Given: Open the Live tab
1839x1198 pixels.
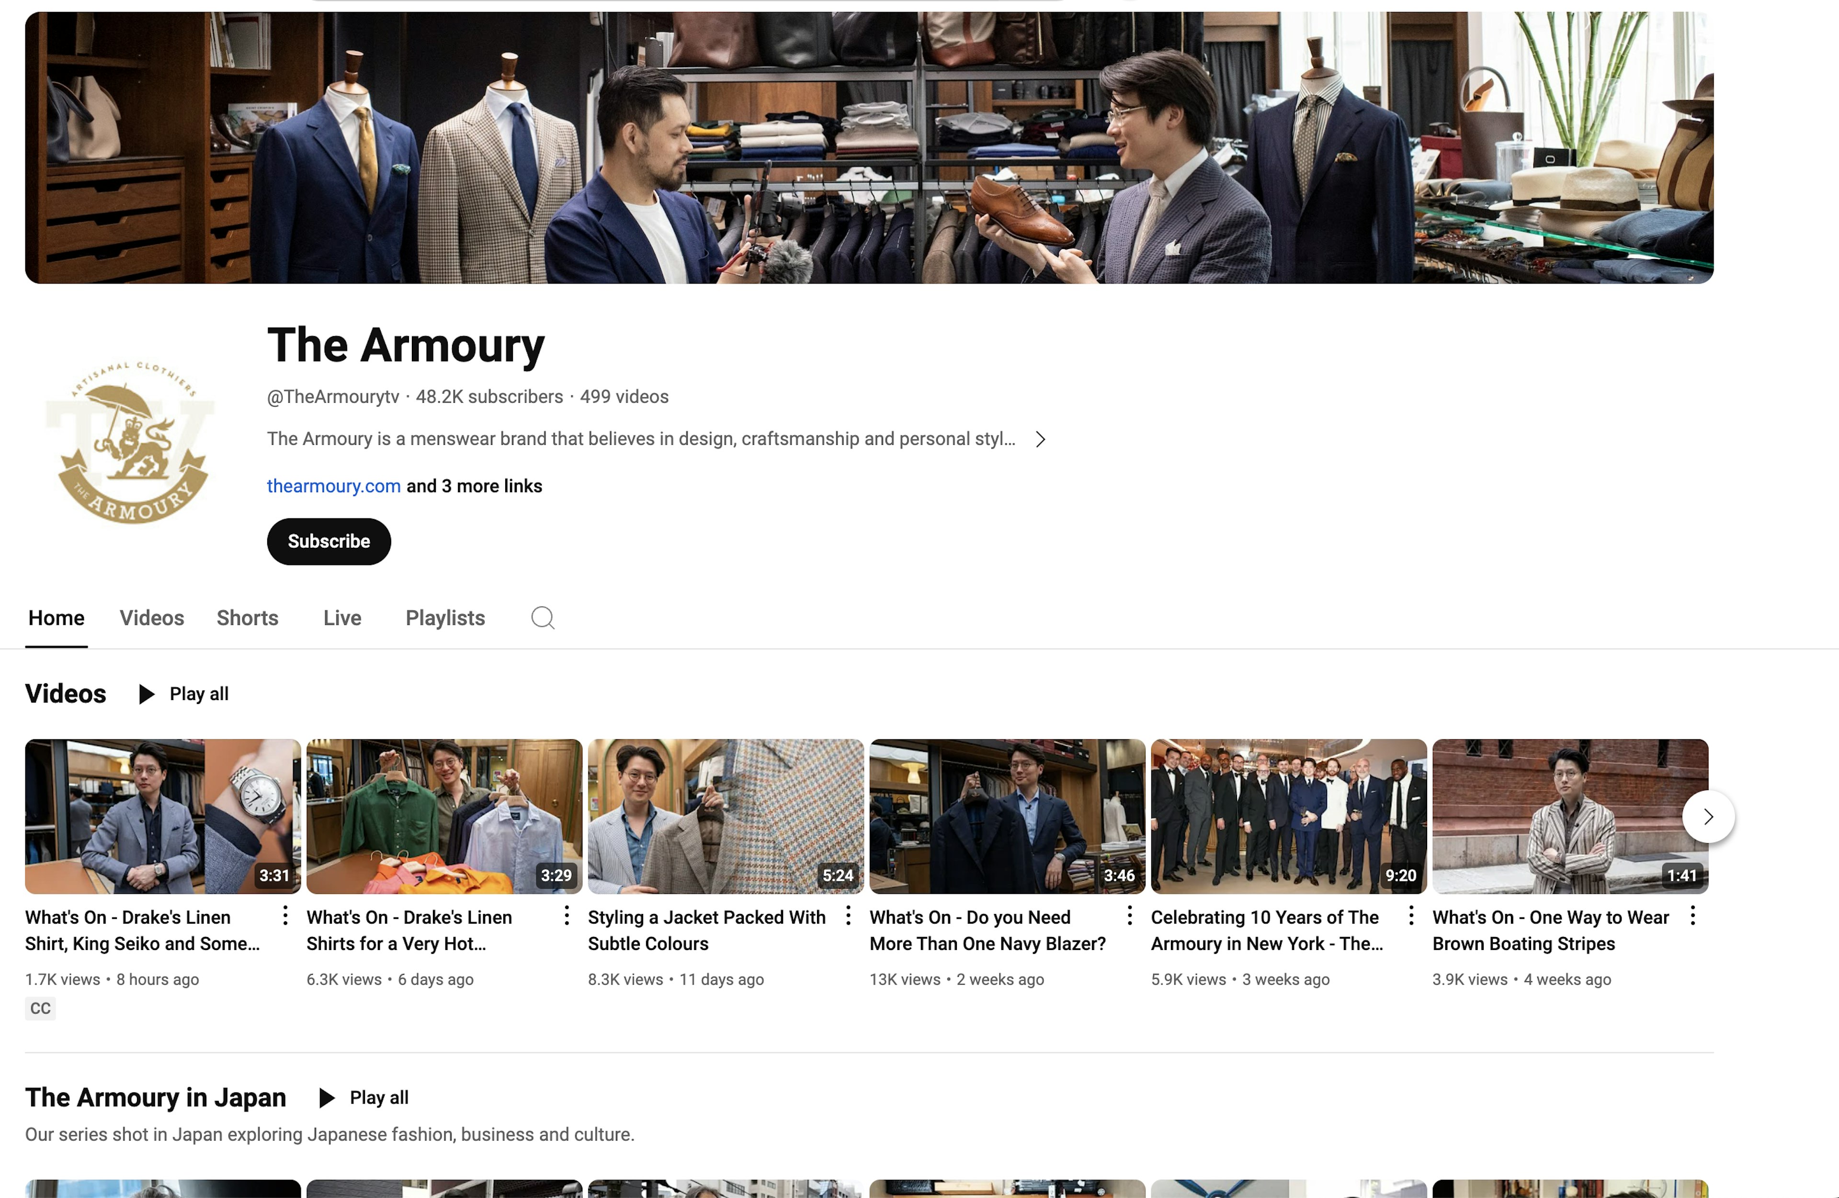Looking at the screenshot, I should [342, 618].
